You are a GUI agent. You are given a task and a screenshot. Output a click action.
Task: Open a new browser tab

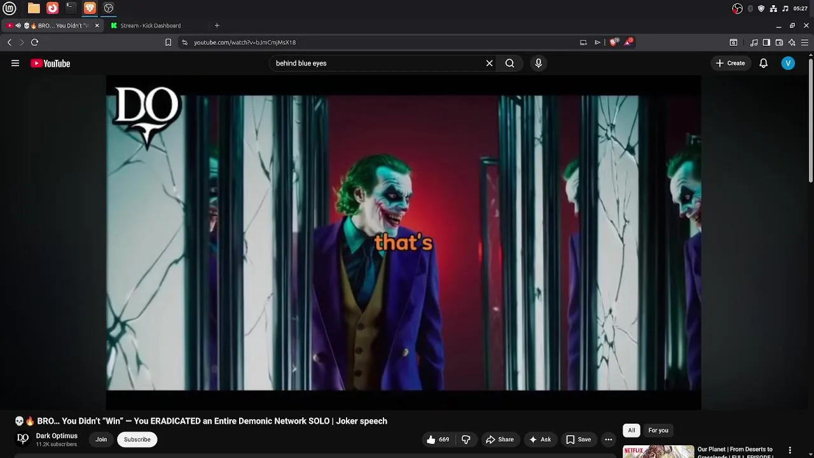tap(217, 25)
